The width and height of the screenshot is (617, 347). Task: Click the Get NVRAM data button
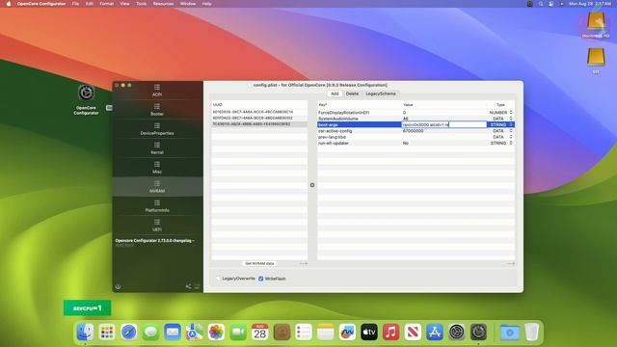[x=259, y=263]
